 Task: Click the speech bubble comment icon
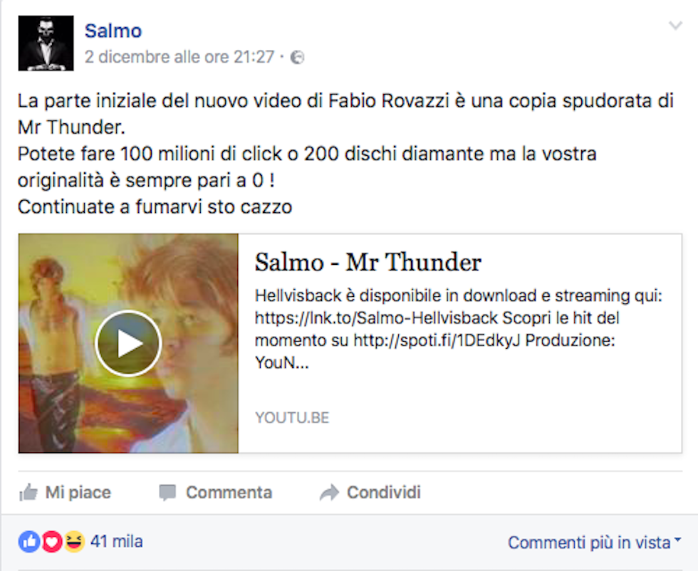click(168, 493)
